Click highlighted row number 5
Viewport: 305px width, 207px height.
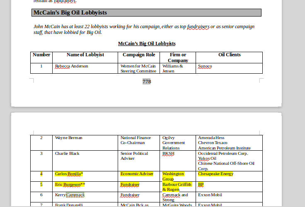click(41, 185)
